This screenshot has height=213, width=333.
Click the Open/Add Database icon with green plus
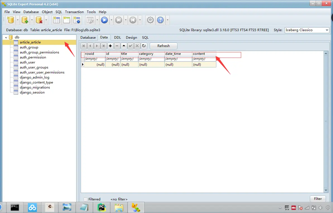[x=25, y=20]
